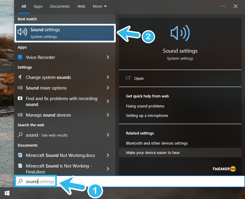Image resolution: width=245 pixels, height=199 pixels.
Task: Click the Manage sound devices speaker icon
Action: click(x=20, y=115)
